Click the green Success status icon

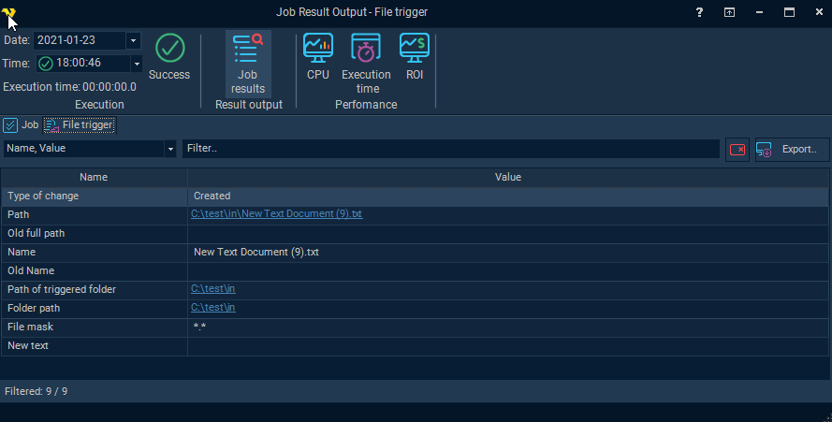click(x=169, y=49)
